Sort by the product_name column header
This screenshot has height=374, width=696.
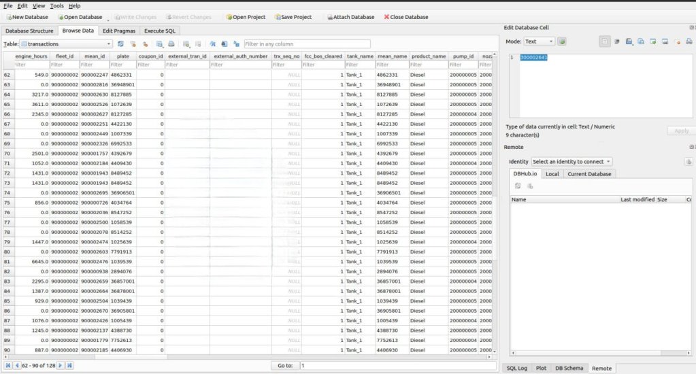429,56
